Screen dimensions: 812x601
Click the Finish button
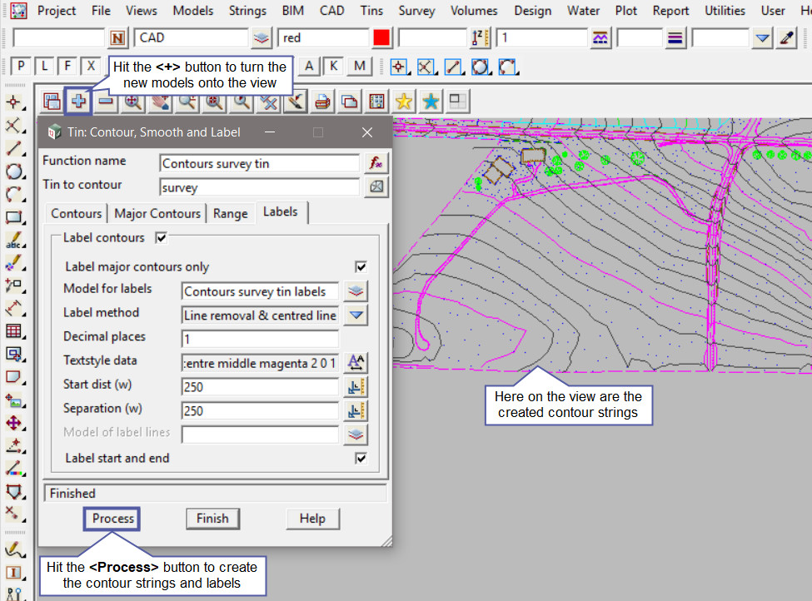click(x=212, y=519)
